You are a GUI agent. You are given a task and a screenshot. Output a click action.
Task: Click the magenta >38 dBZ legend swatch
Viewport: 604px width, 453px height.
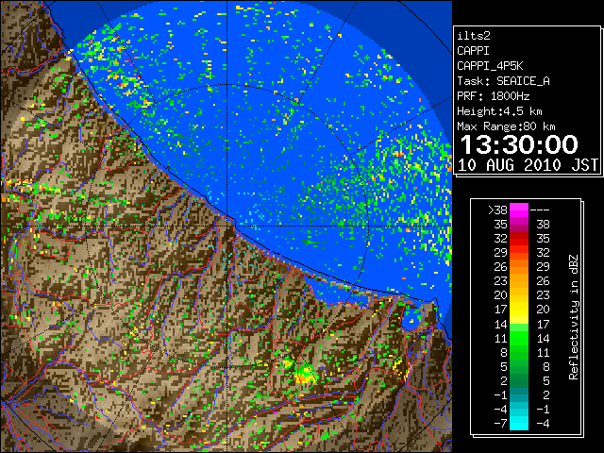pyautogui.click(x=519, y=210)
